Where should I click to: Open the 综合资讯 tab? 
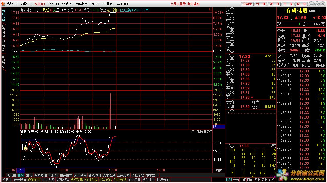[x=106, y=180]
